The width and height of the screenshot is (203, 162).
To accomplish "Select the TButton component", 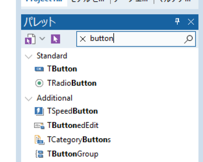I will (x=62, y=69).
